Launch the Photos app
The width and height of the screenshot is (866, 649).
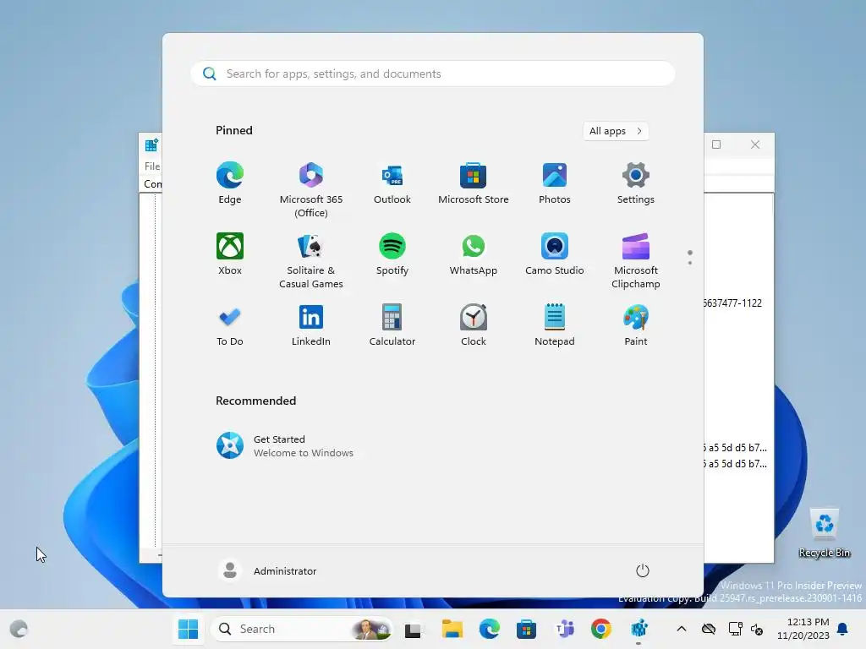tap(555, 183)
